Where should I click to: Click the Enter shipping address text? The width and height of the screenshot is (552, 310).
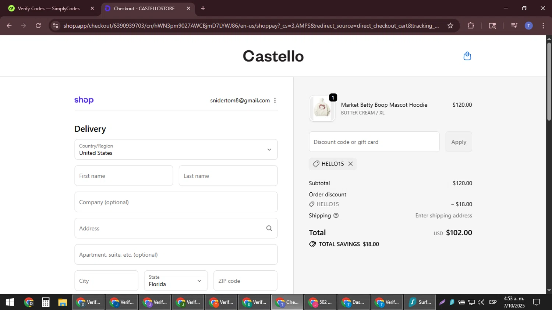pyautogui.click(x=443, y=215)
